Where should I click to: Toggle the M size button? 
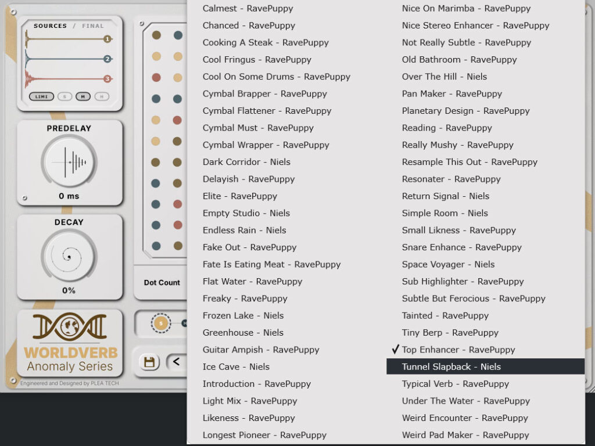83,97
